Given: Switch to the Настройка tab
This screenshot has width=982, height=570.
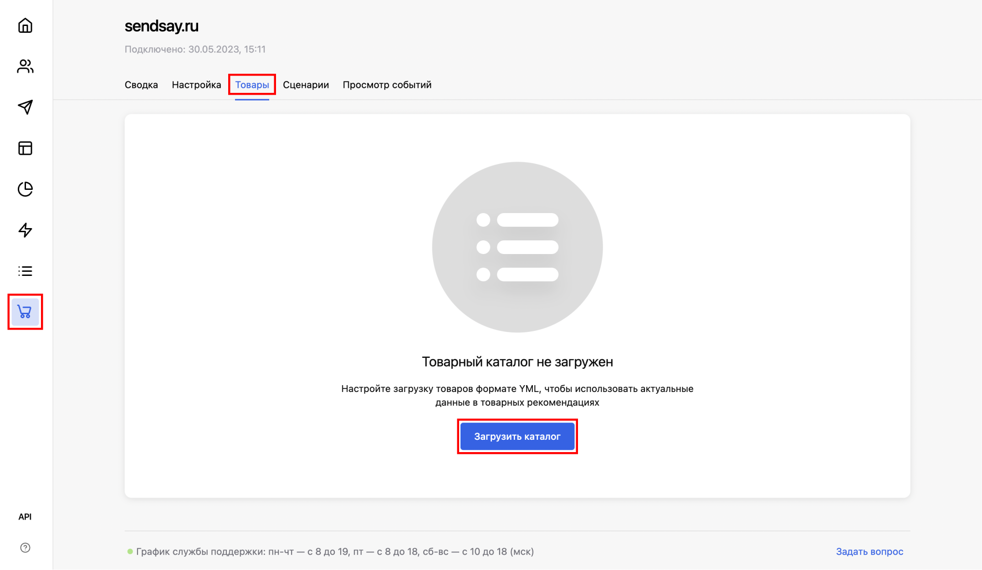Looking at the screenshot, I should coord(196,85).
